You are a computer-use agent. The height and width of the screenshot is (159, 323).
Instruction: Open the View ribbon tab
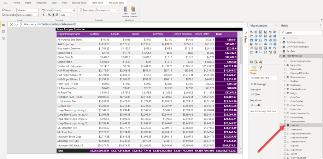point(54,3)
